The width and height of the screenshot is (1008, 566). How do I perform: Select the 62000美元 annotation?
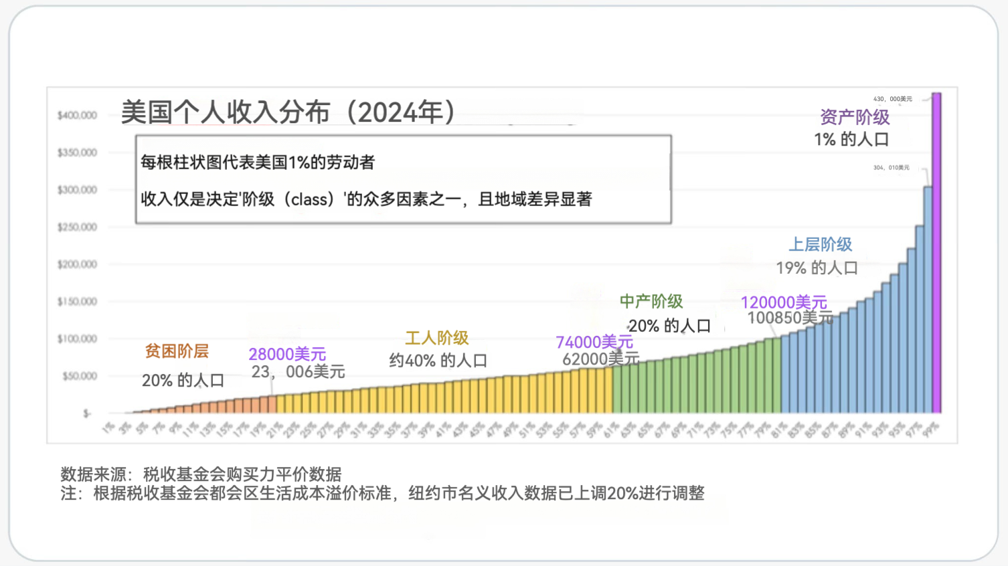tap(600, 359)
